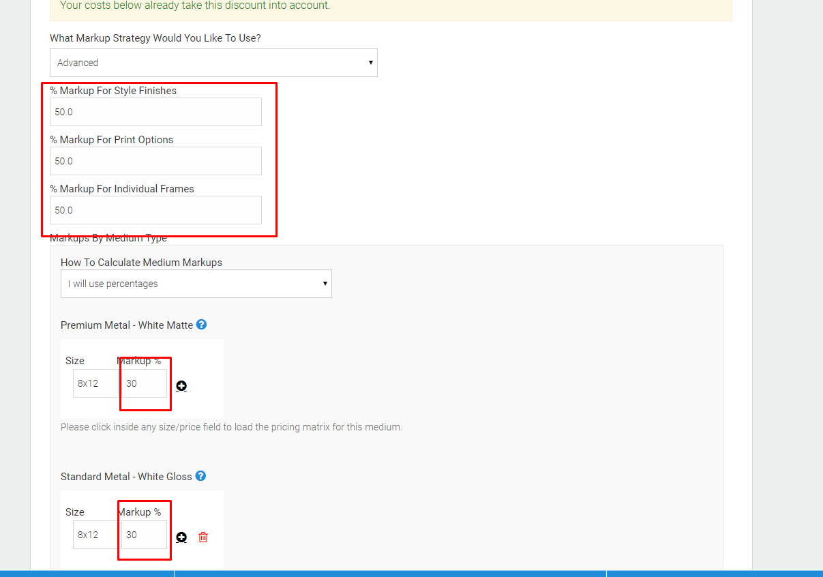Add a size row under Premium Metal
Viewport: 823px width, 577px height.
click(181, 386)
